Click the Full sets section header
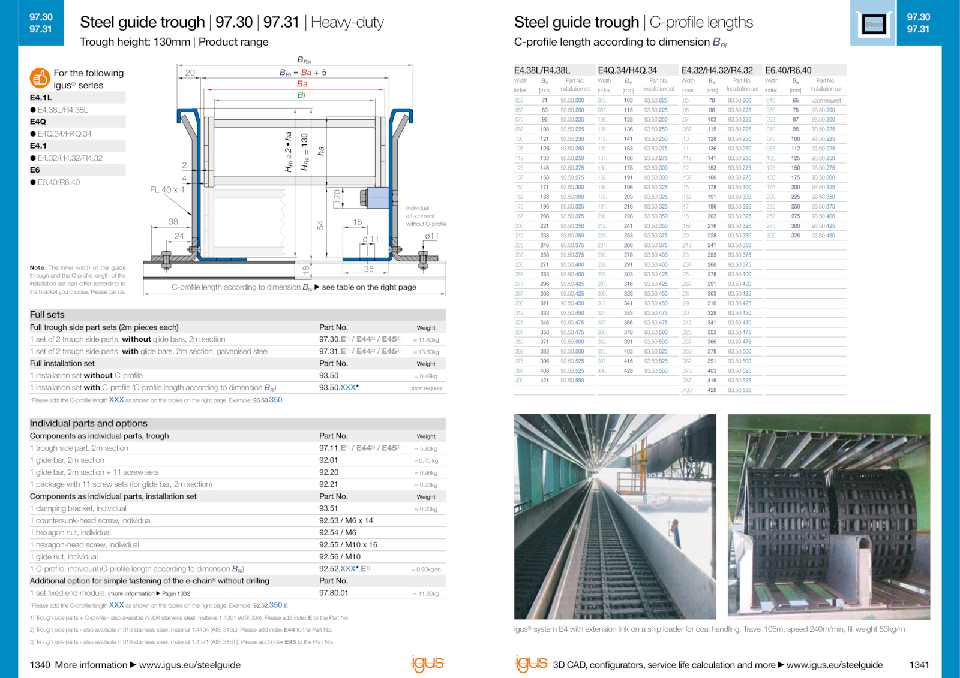The width and height of the screenshot is (960, 678). click(238, 315)
